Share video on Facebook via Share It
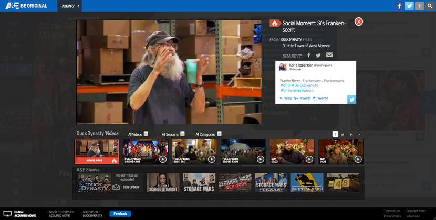The image size is (436, 220). coord(309,55)
